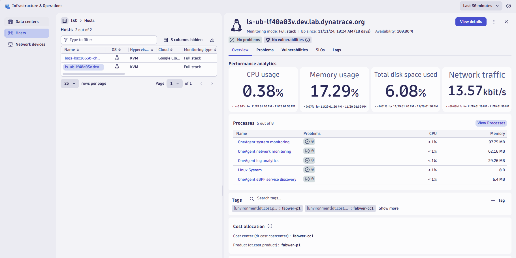The width and height of the screenshot is (516, 258).
Task: Switch to the Overview tab
Action: pyautogui.click(x=240, y=50)
